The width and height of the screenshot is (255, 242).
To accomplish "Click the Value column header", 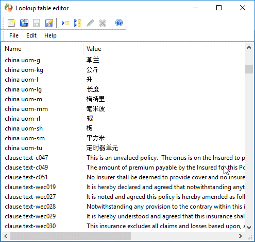I will point(164,49).
